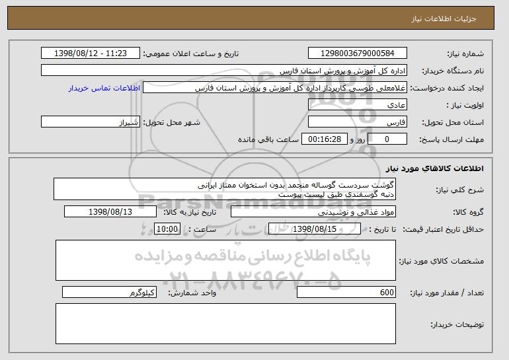The height and width of the screenshot is (360, 509).
Task: Click the گروه کالا field مواد غذائی و نوشیدنی
Action: 313,212
